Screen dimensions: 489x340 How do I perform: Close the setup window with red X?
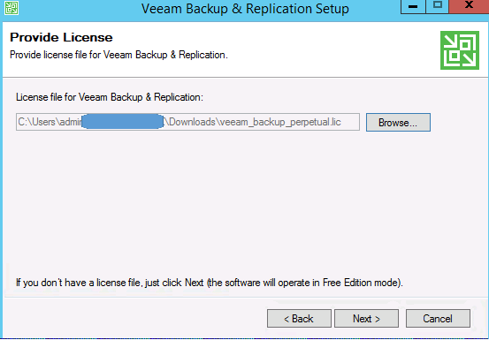tap(469, 6)
